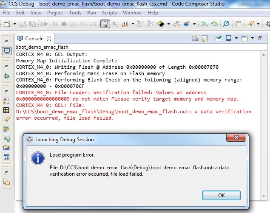The width and height of the screenshot is (270, 213).
Task: Click the Load Program icon
Action: click(125, 24)
